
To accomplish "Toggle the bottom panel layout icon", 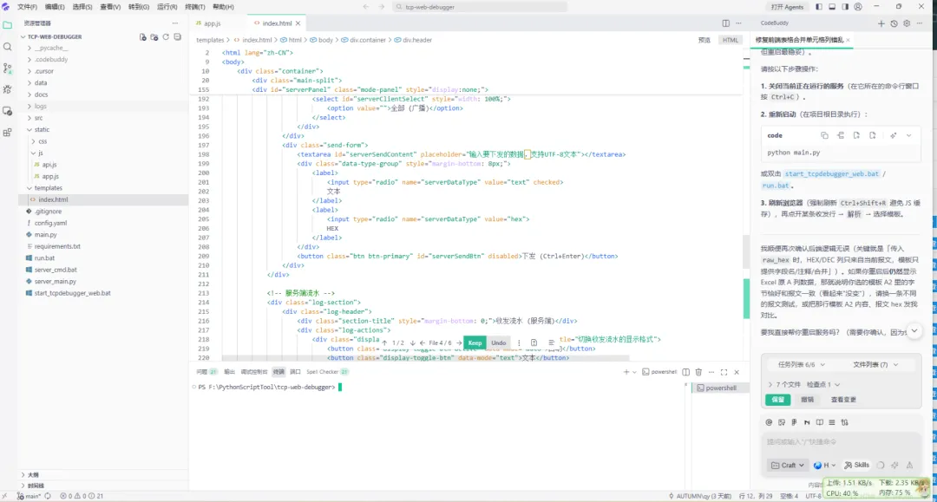I will point(832,7).
